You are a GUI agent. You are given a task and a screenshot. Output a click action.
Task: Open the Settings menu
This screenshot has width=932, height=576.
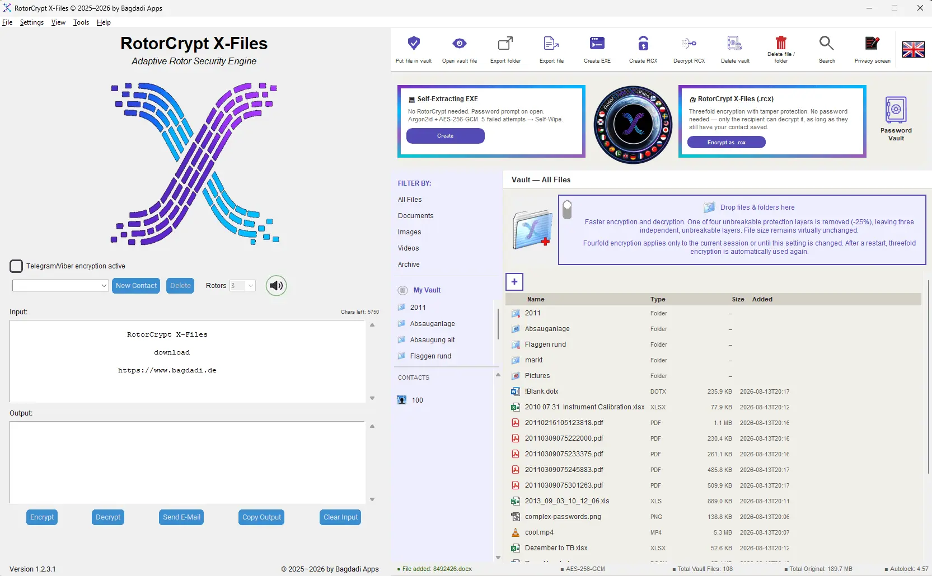point(32,22)
